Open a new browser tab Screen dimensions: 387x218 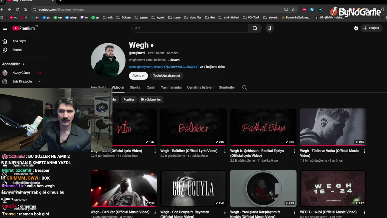click(60, 1)
